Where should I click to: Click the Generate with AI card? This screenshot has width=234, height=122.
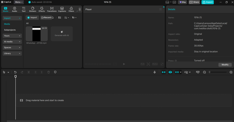pos(62,34)
